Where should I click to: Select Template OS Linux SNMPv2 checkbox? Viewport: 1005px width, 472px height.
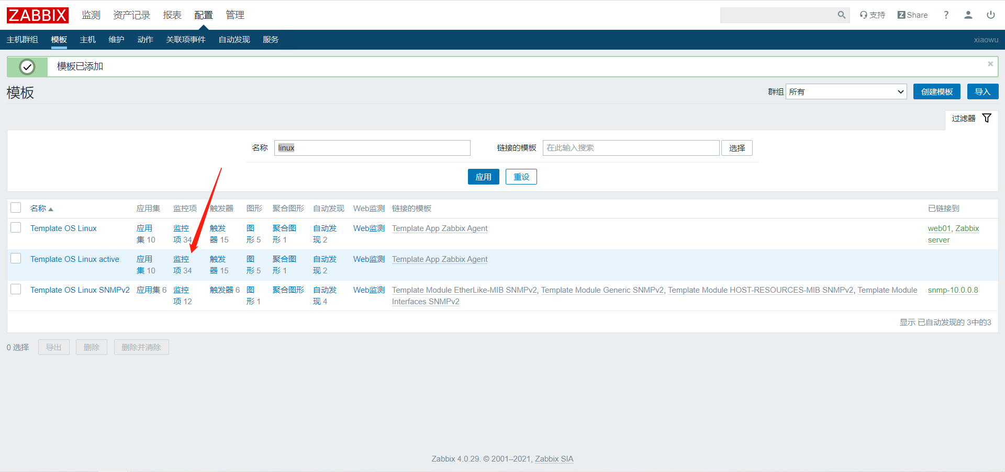[x=16, y=290]
